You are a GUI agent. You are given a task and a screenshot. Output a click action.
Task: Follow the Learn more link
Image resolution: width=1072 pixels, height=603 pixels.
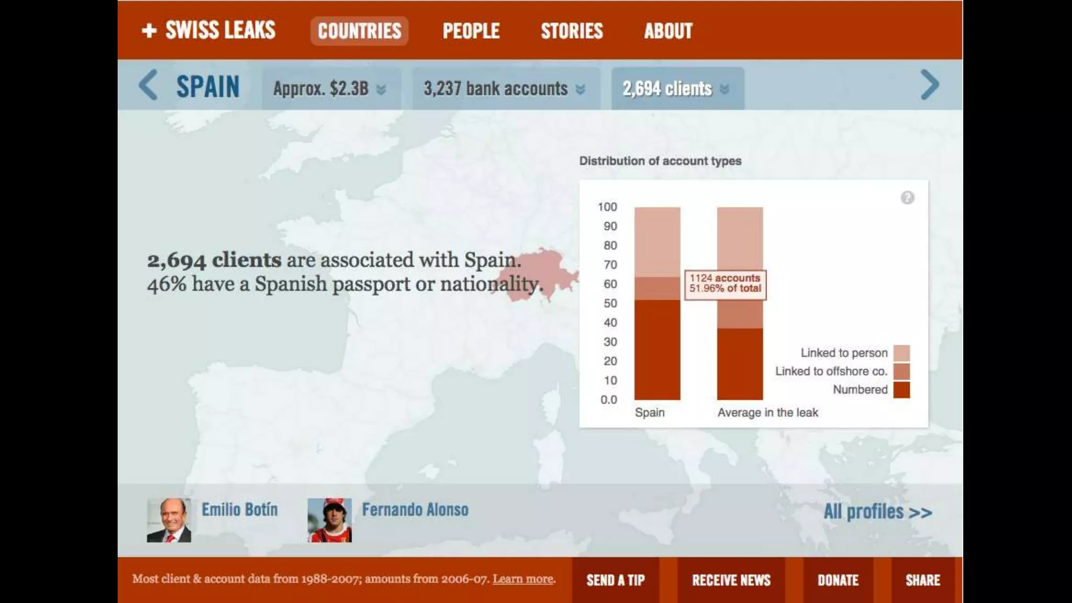(523, 579)
